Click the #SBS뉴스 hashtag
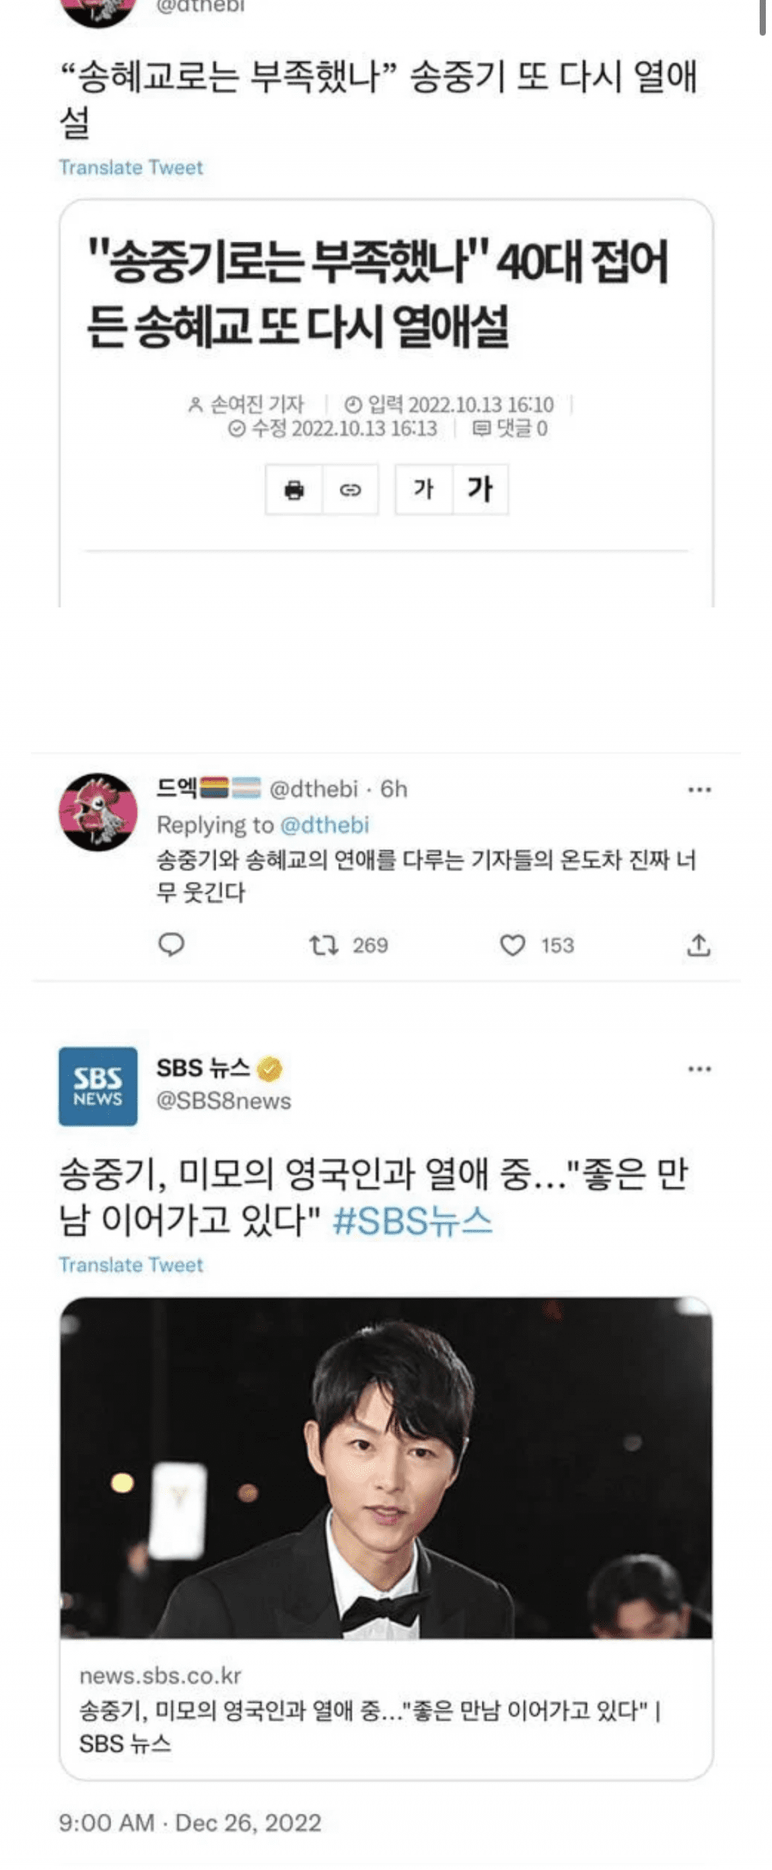 [x=412, y=1221]
